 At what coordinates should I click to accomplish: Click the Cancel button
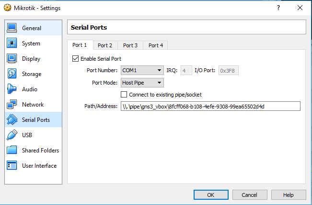coord(250,195)
